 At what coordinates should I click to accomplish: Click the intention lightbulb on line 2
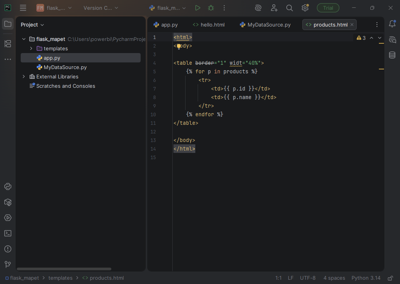[179, 46]
